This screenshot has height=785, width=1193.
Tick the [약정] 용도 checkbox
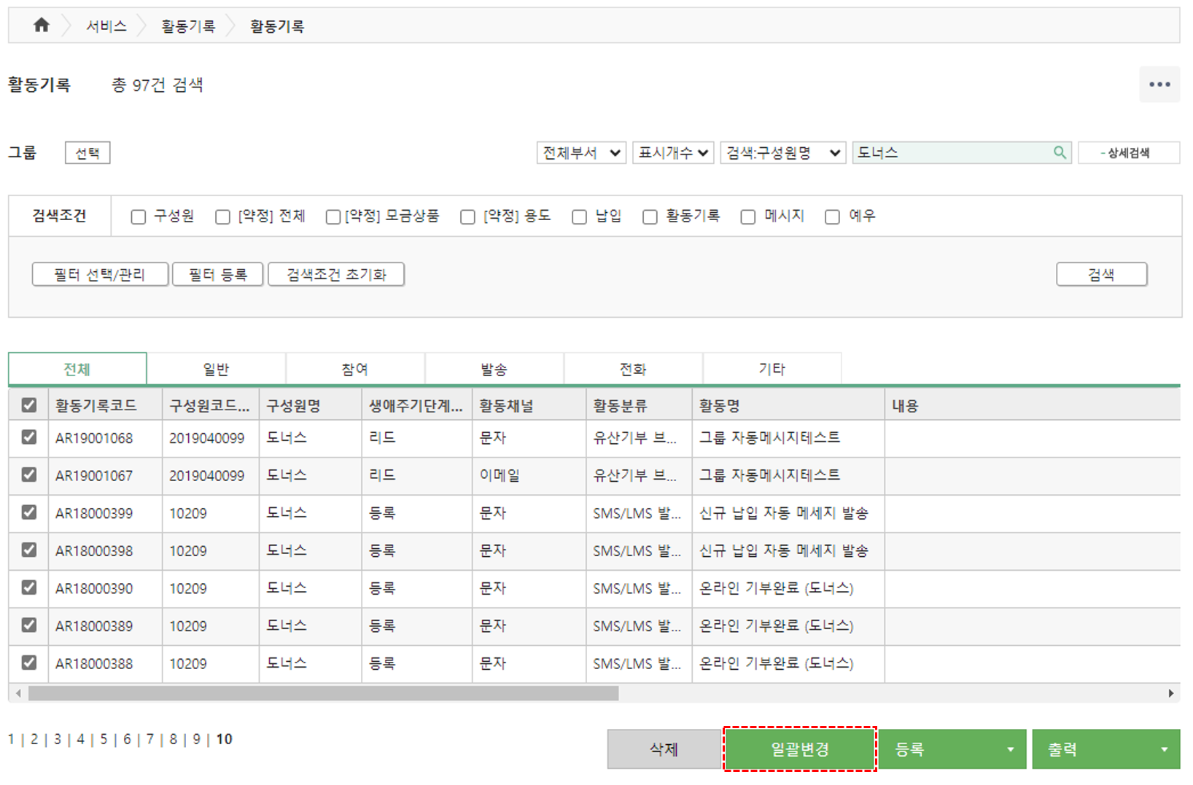(x=467, y=217)
